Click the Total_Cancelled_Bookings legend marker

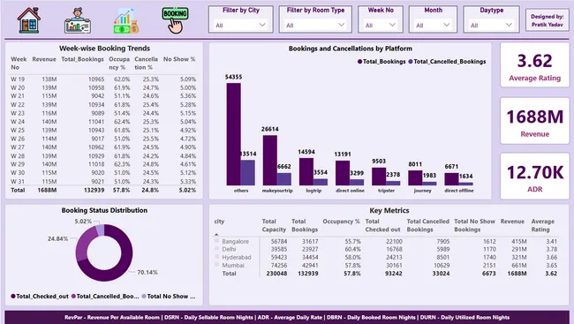click(x=411, y=62)
